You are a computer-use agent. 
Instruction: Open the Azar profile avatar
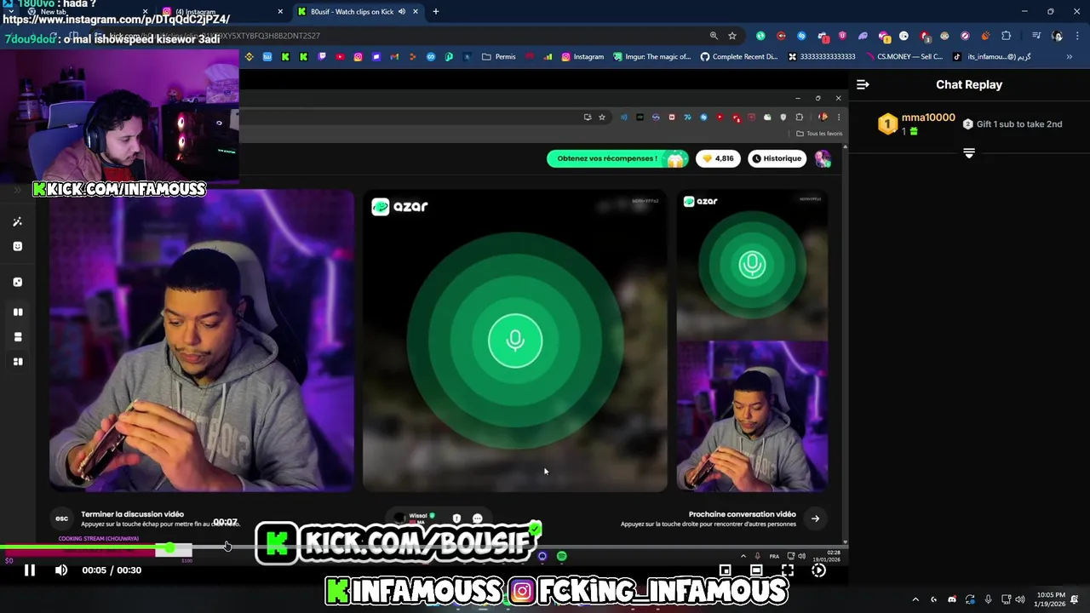[823, 158]
